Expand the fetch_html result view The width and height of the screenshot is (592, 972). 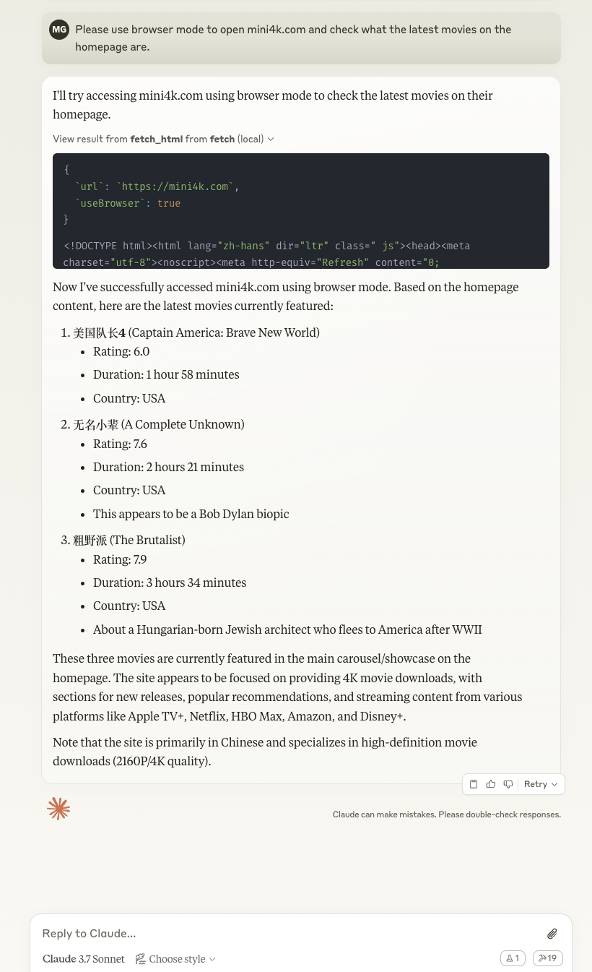click(x=271, y=139)
